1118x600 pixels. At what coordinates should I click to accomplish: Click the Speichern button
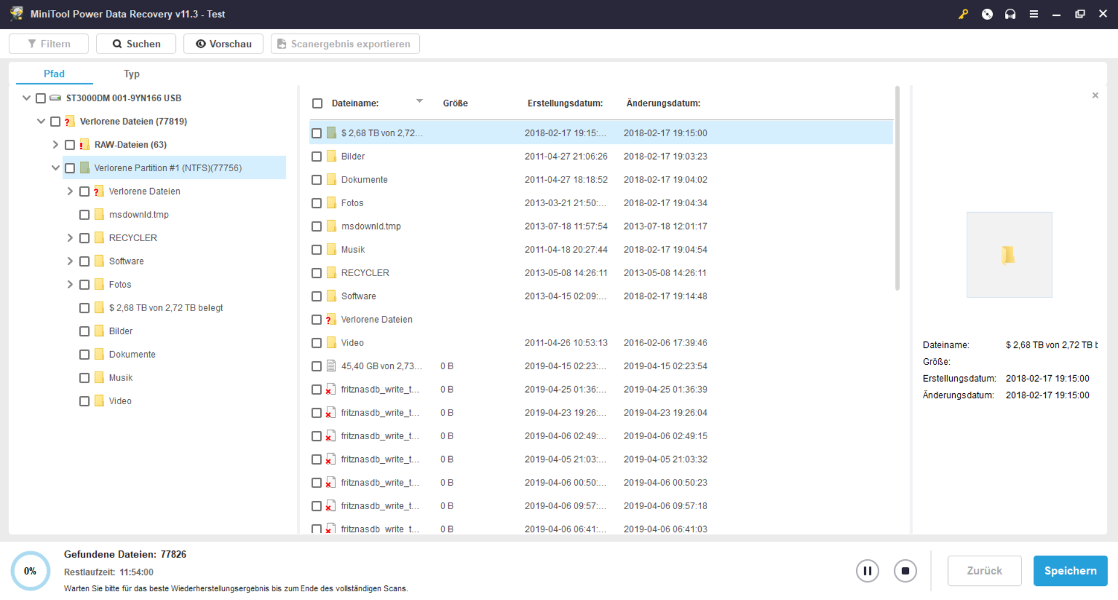pos(1070,571)
